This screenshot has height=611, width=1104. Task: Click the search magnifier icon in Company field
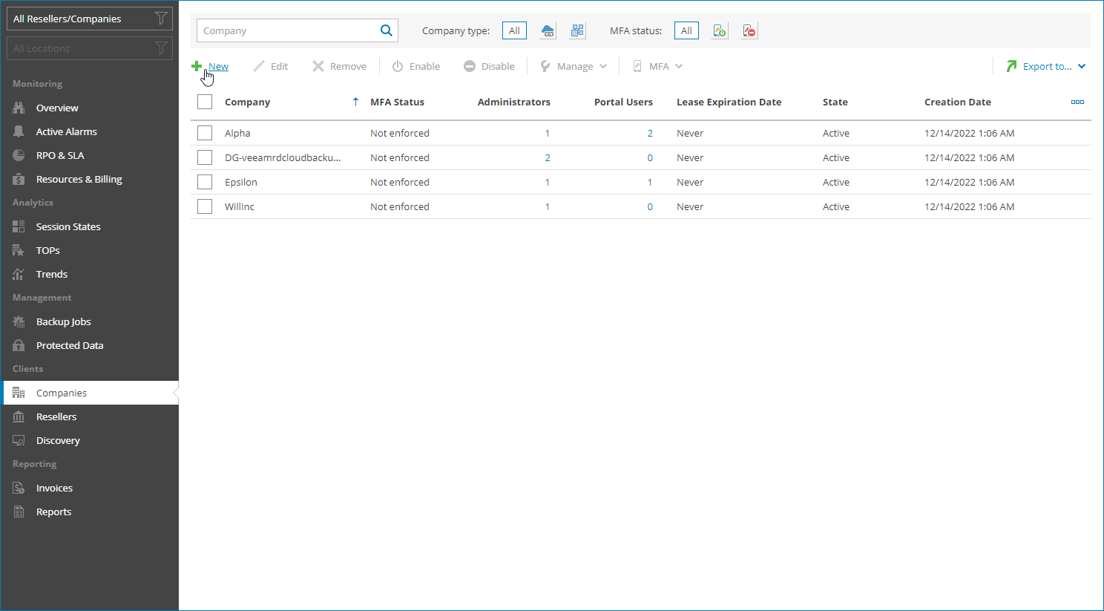click(386, 30)
